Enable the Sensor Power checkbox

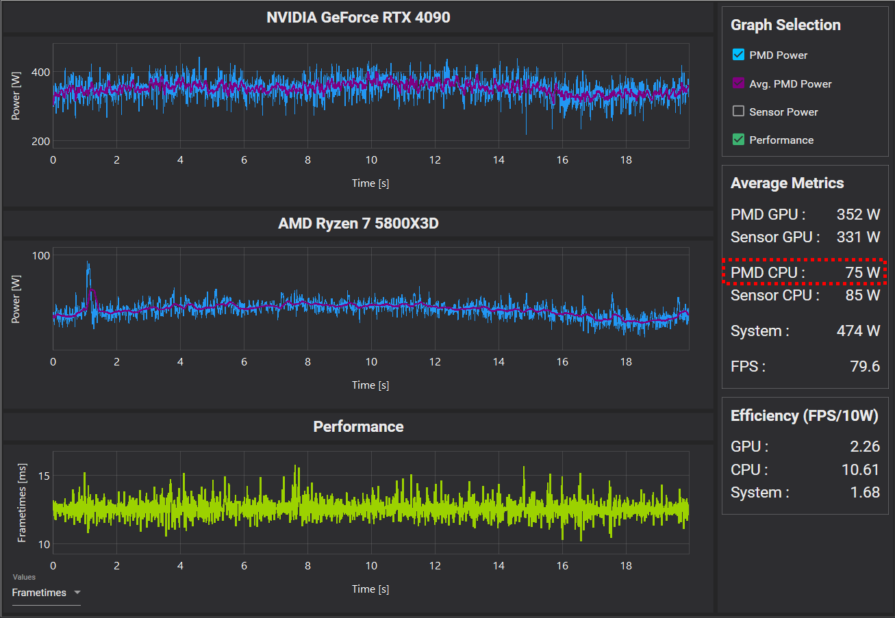click(x=738, y=112)
